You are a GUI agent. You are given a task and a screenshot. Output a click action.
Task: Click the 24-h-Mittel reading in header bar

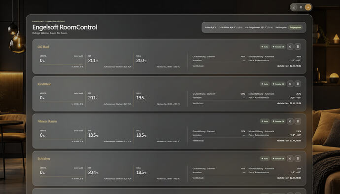click(x=231, y=28)
